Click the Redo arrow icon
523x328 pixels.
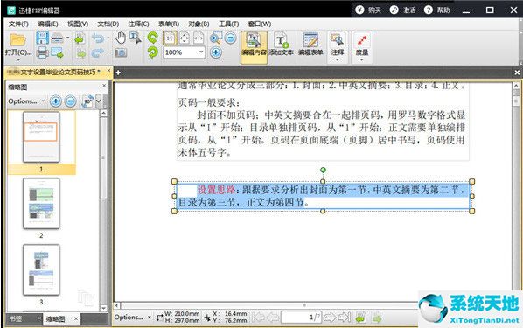coord(98,52)
